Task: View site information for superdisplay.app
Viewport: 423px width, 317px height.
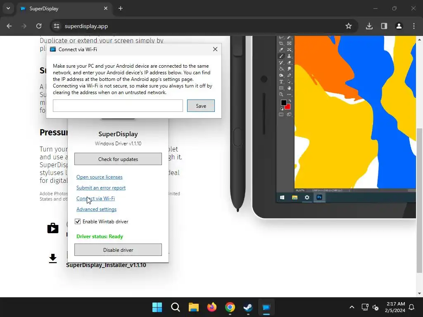Action: point(57,26)
